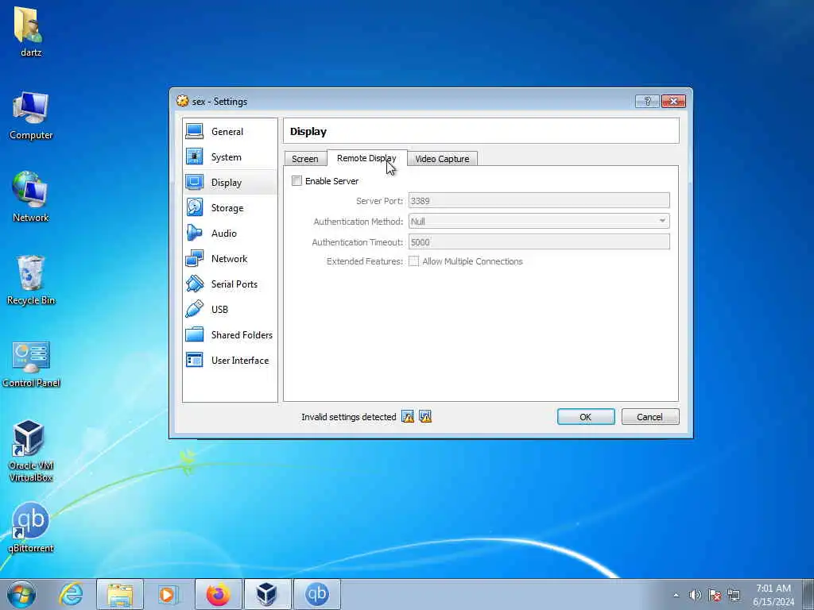Select the Oracle VM VirtualBox desktop shortcut
The height and width of the screenshot is (610, 814).
pyautogui.click(x=30, y=450)
